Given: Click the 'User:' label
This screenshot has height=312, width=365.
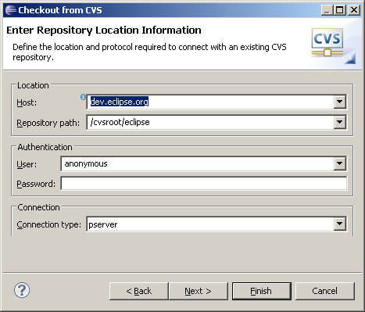Looking at the screenshot, I should click(27, 164).
